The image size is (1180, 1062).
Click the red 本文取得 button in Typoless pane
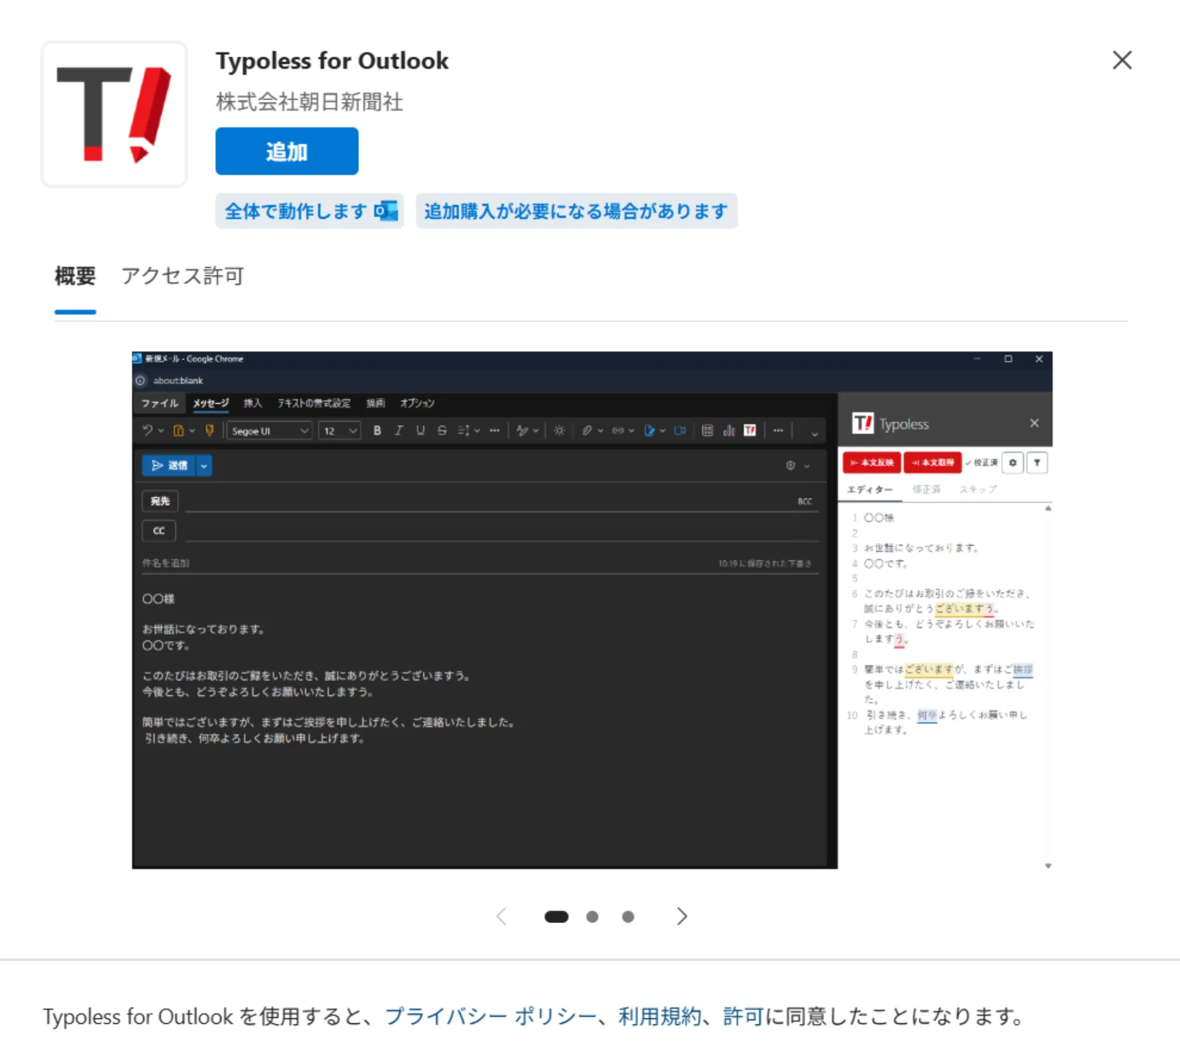(x=933, y=463)
